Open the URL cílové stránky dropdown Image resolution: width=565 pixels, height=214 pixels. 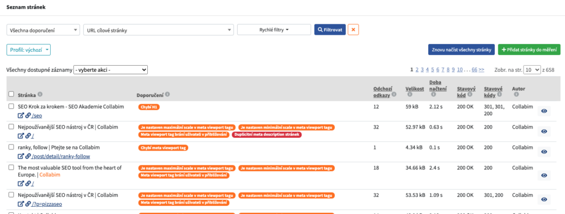pos(158,30)
